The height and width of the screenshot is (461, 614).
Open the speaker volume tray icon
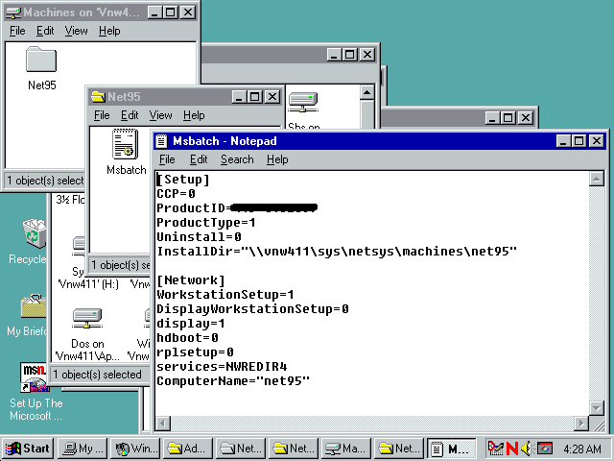(527, 449)
